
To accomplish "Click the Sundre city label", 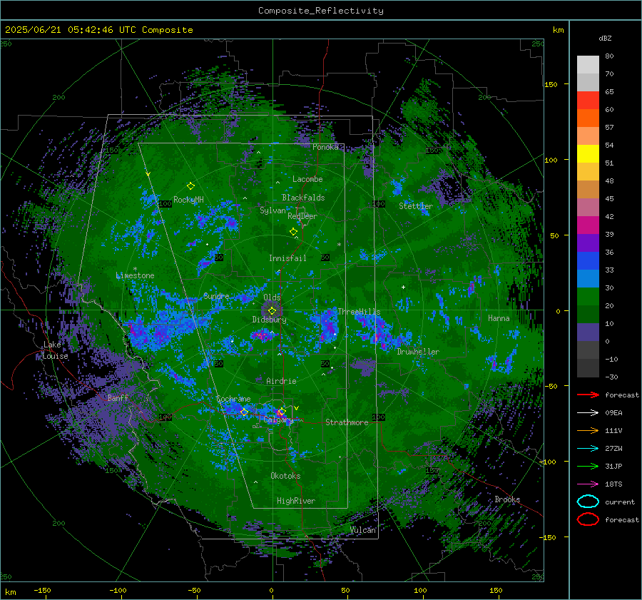I will [x=216, y=295].
